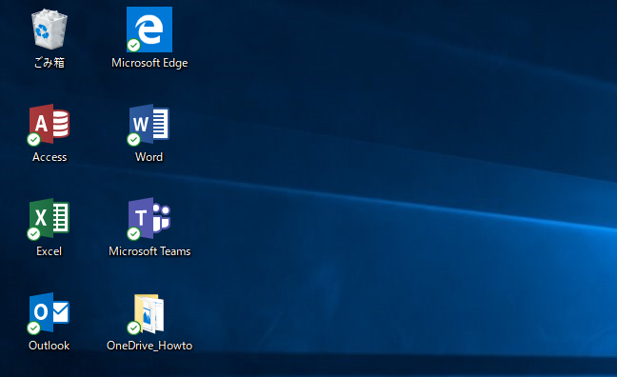Select the Outlook desktop shortcut icon
The width and height of the screenshot is (617, 377).
point(49,313)
